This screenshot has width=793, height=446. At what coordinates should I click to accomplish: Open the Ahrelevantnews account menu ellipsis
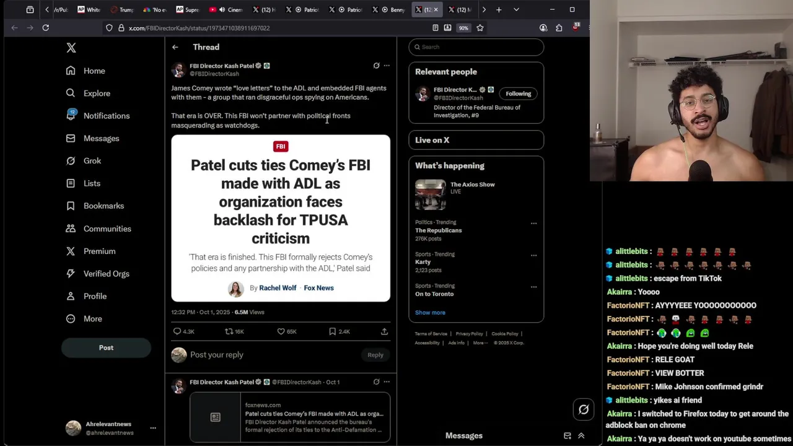tap(153, 428)
